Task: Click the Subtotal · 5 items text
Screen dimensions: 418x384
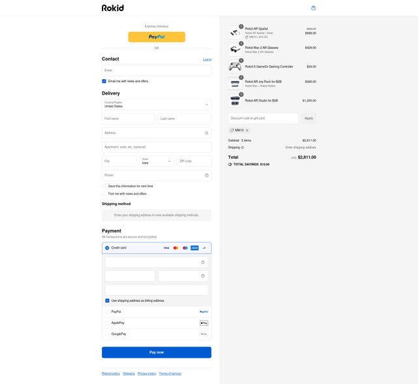Action: click(240, 140)
